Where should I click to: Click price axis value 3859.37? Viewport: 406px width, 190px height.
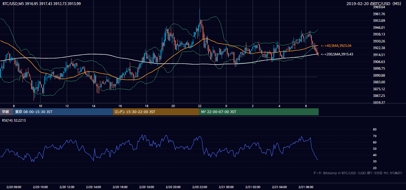coord(379,103)
